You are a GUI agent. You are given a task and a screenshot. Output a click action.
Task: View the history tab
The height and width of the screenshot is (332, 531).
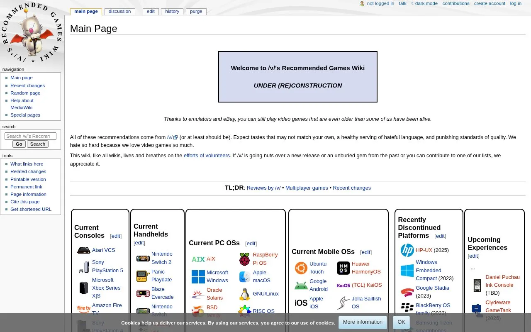[172, 11]
